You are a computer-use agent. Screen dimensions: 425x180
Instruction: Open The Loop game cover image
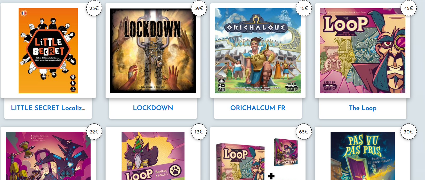coord(363,51)
